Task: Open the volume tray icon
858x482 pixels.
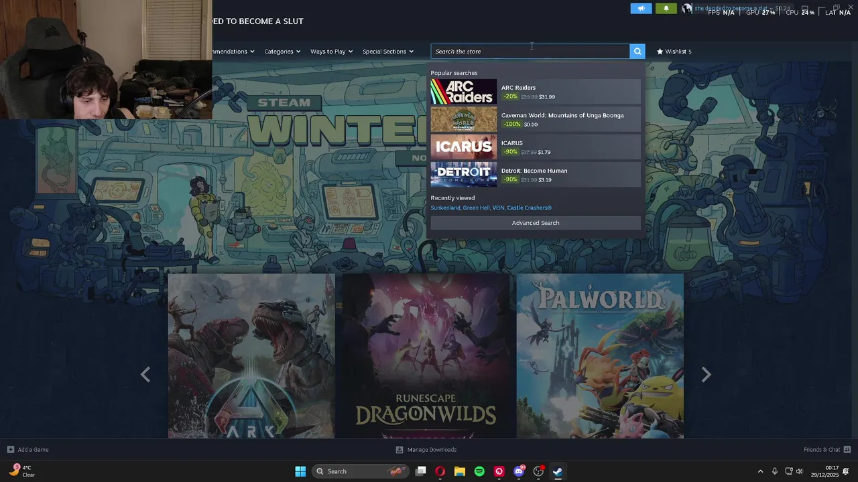Action: click(x=801, y=471)
